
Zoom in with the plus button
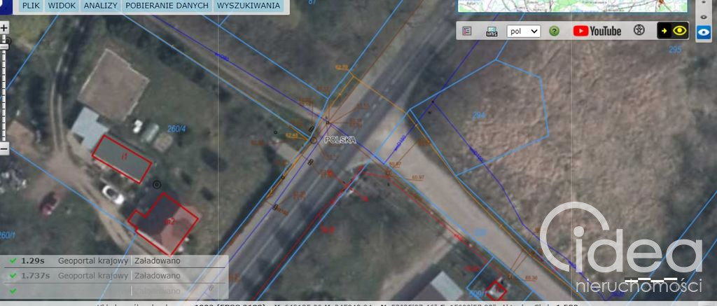(x=4, y=28)
